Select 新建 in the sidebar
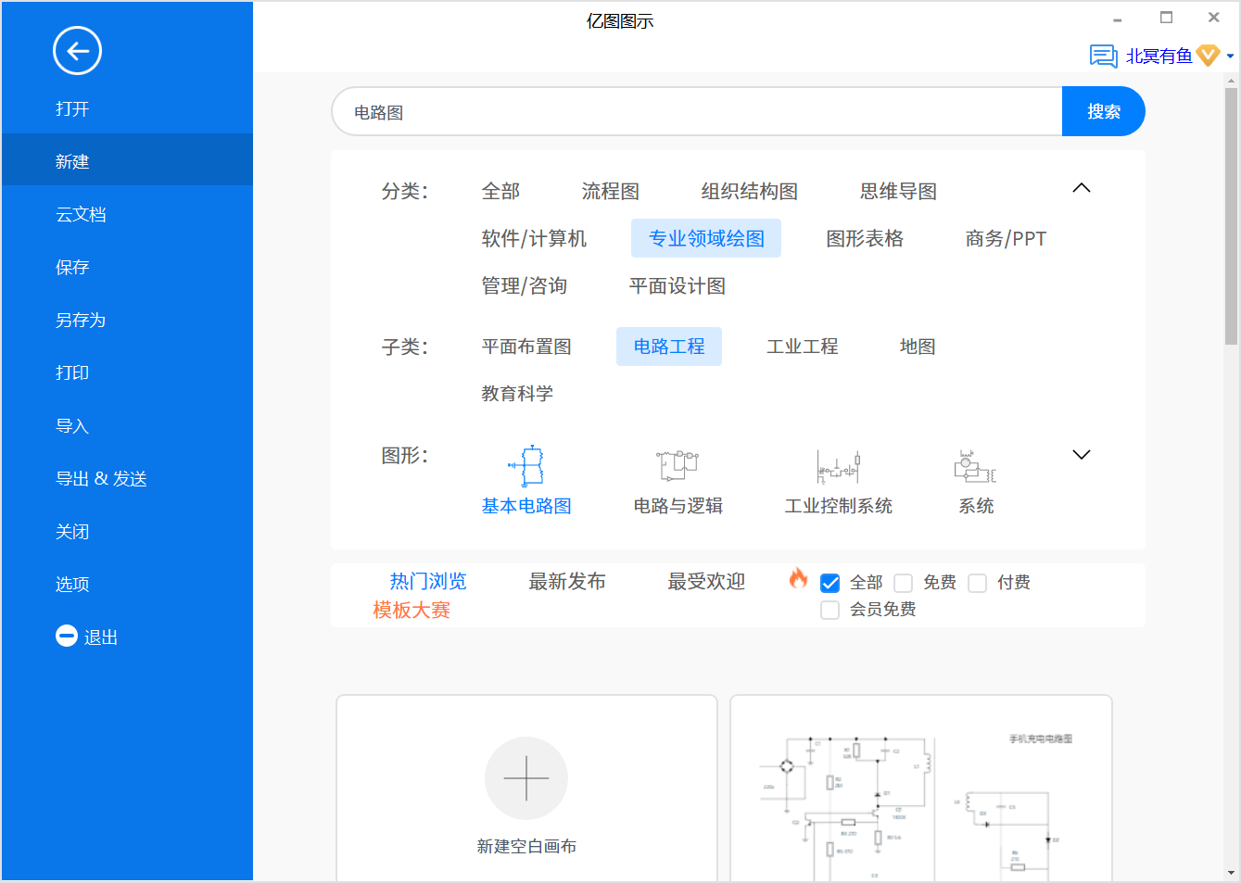Viewport: 1241px width, 883px height. (x=127, y=160)
